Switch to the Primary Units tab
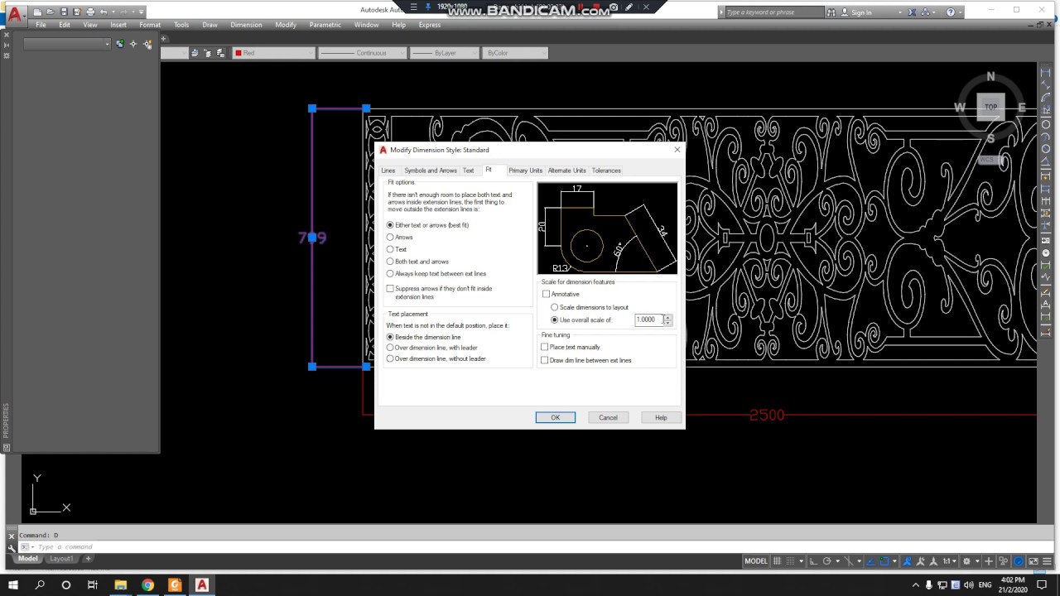The height and width of the screenshot is (596, 1060). [525, 171]
